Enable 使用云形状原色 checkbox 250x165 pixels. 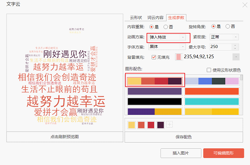click(x=209, y=70)
